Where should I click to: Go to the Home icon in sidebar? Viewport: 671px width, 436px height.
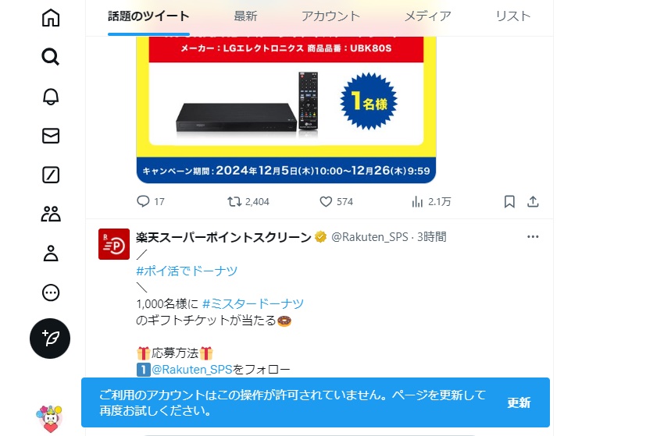tap(51, 17)
